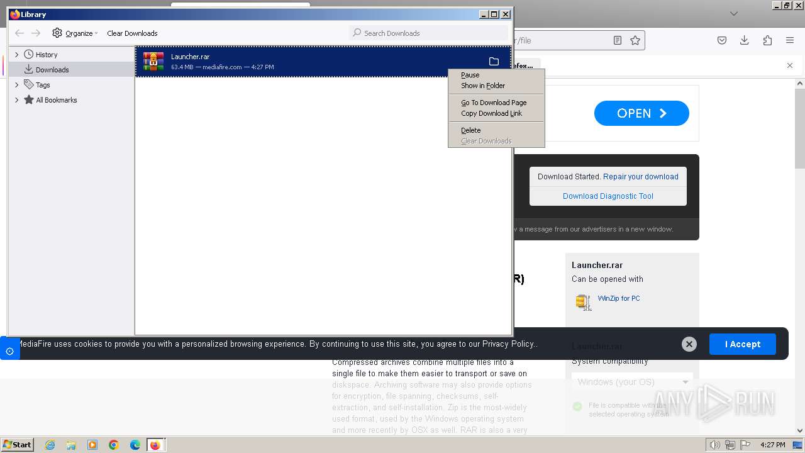Expand the History tree node
Viewport: 805px width, 453px height.
pos(17,55)
